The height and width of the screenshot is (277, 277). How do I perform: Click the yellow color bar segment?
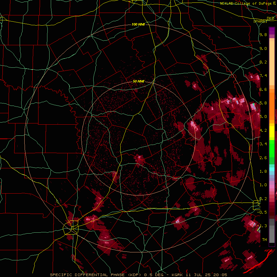tap(272, 132)
